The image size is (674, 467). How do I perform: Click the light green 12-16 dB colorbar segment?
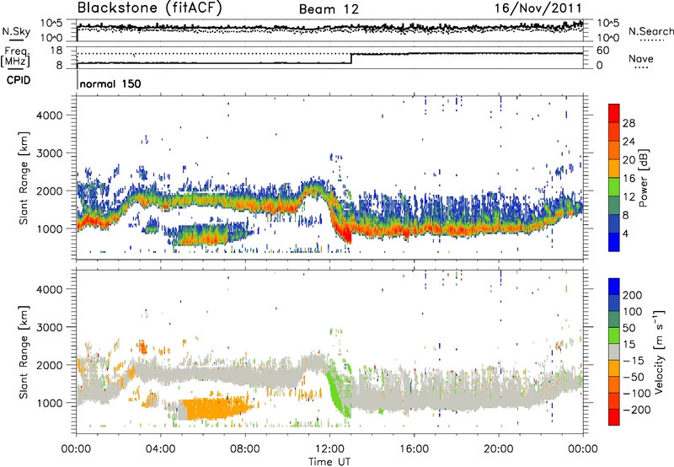coord(614,187)
